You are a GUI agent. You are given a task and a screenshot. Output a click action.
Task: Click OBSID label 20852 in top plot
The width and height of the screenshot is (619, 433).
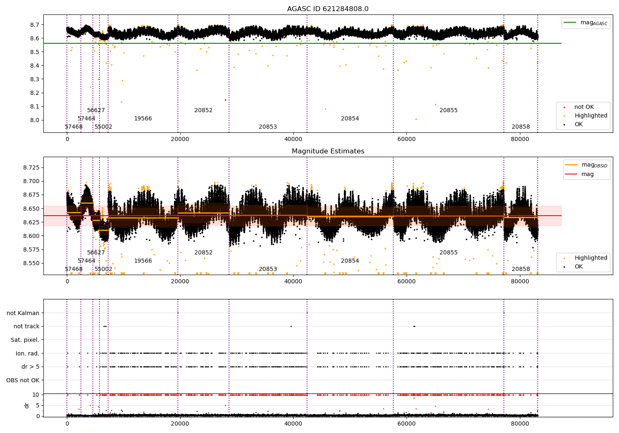203,111
